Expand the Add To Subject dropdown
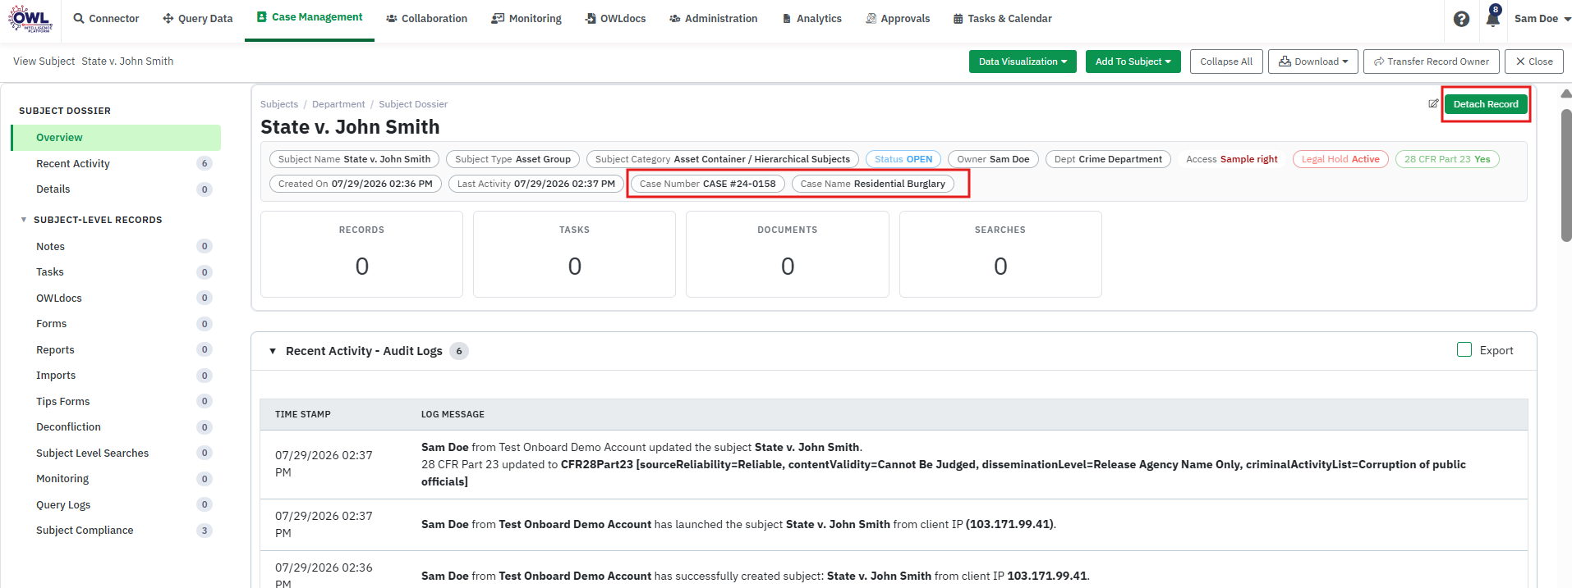The width and height of the screenshot is (1572, 588). (x=1133, y=62)
